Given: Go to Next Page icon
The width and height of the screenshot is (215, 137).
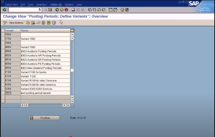Looking at the screenshot, I should (99, 10).
